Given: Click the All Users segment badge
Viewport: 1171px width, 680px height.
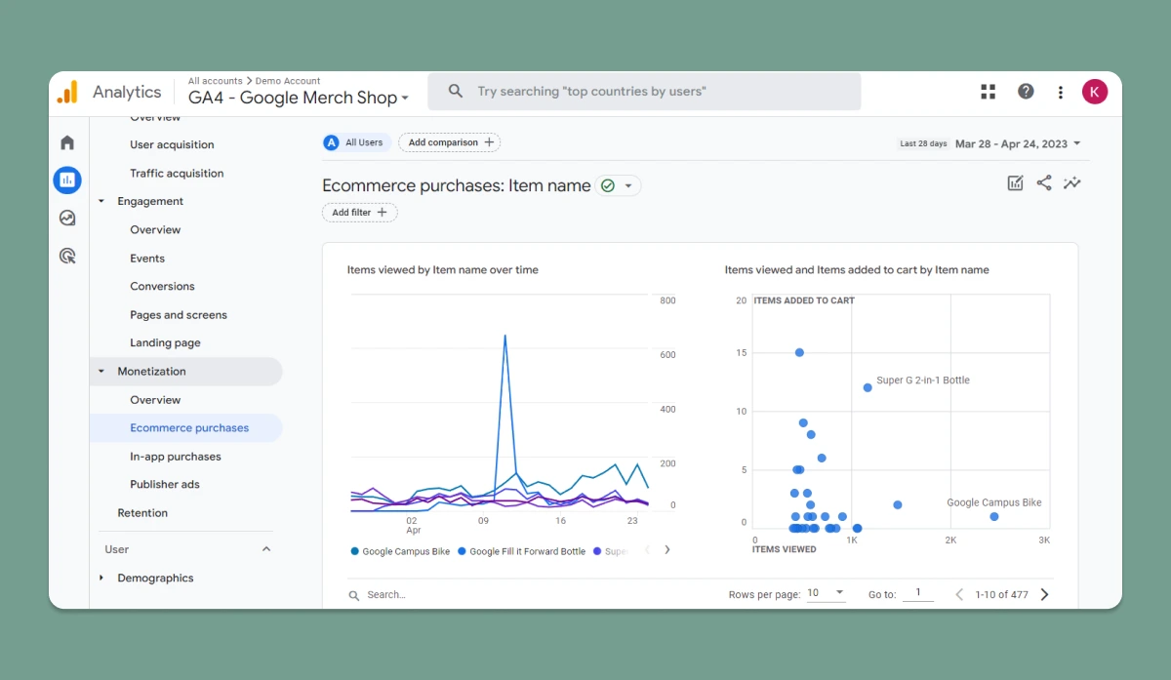Looking at the screenshot, I should tap(357, 142).
